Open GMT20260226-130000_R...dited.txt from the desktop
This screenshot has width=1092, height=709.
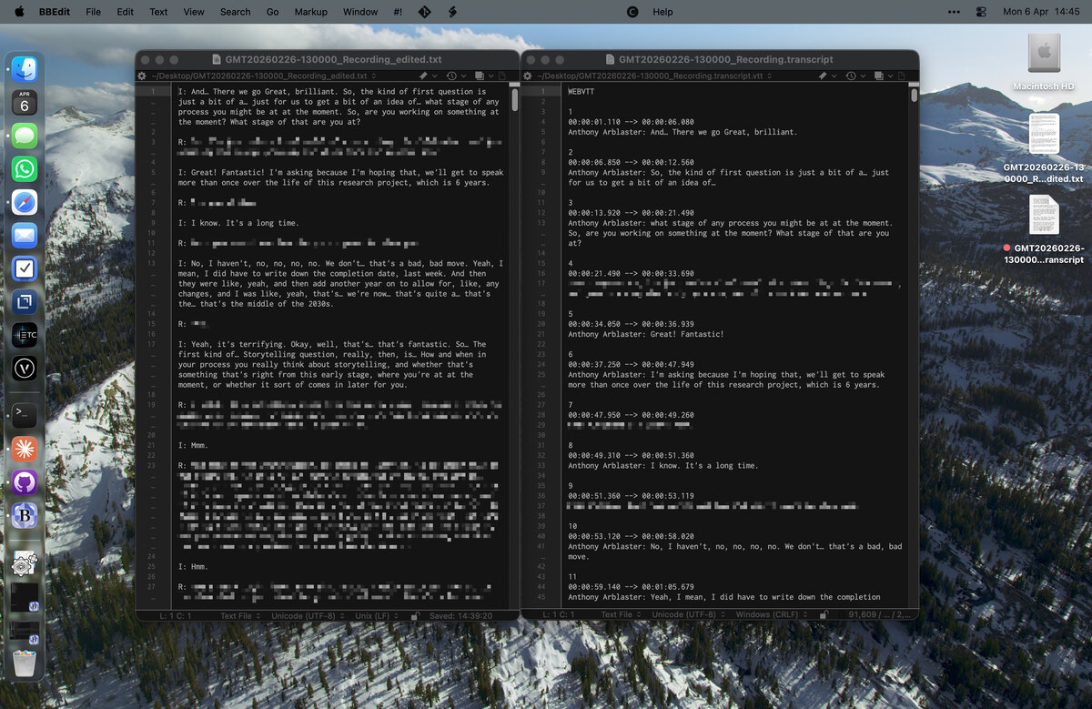coord(1044,132)
